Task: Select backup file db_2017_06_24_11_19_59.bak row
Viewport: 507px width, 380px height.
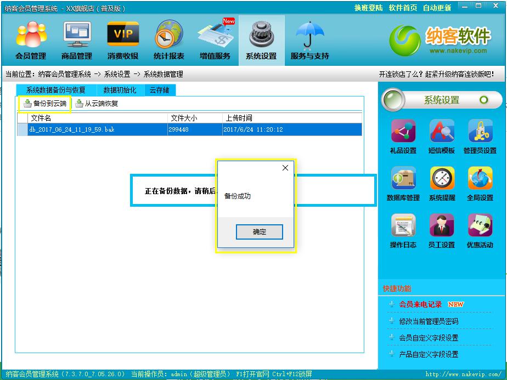Action: pyautogui.click(x=97, y=129)
